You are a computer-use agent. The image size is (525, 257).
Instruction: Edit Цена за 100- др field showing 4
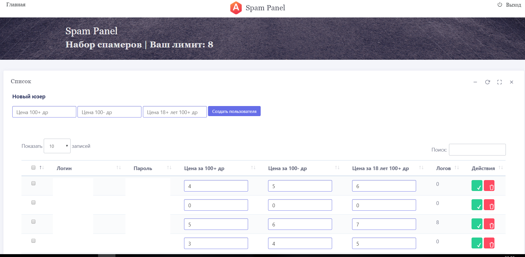[x=300, y=243]
